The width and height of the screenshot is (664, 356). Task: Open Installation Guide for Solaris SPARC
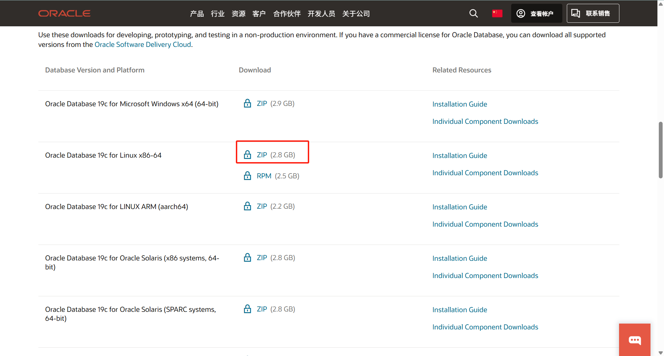[460, 310]
